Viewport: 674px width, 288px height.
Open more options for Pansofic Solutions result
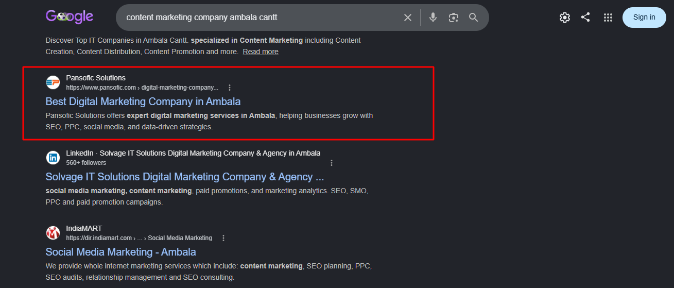230,88
